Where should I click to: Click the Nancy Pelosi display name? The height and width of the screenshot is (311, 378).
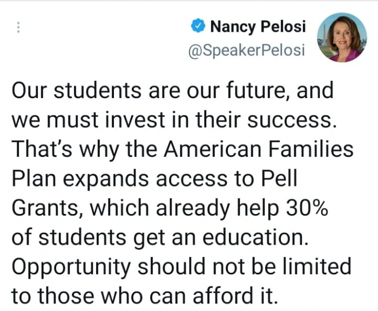click(257, 26)
